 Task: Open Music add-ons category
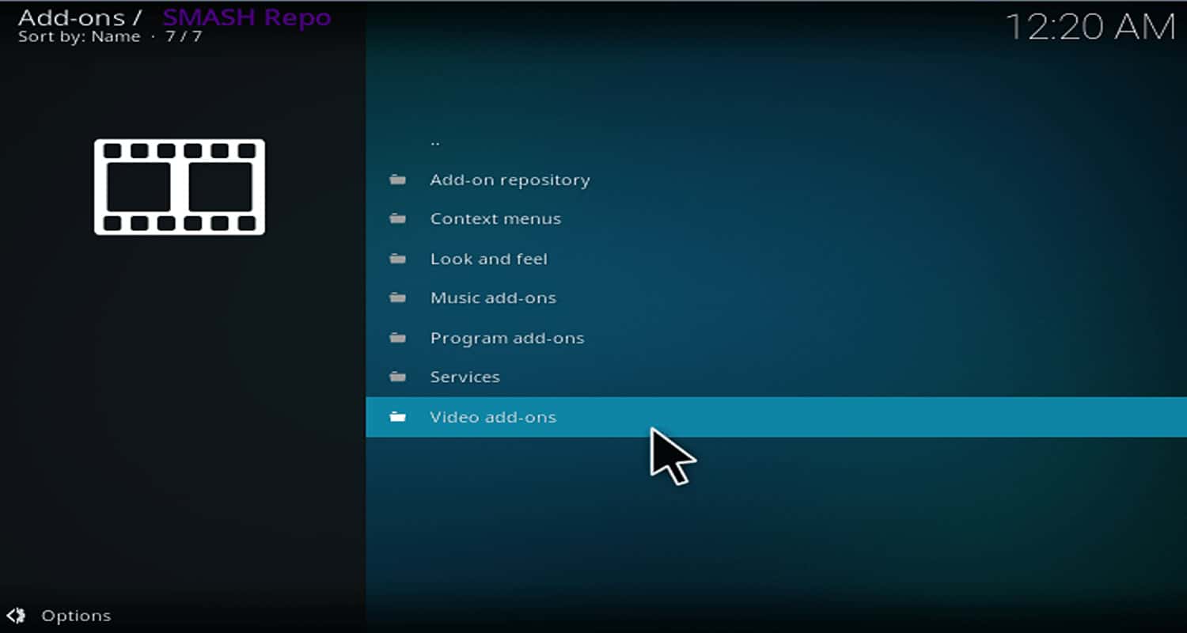tap(776, 298)
